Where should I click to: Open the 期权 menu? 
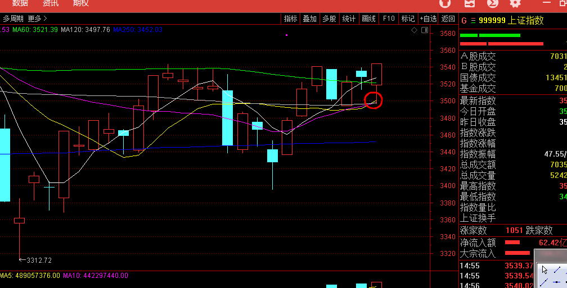pyautogui.click(x=80, y=3)
